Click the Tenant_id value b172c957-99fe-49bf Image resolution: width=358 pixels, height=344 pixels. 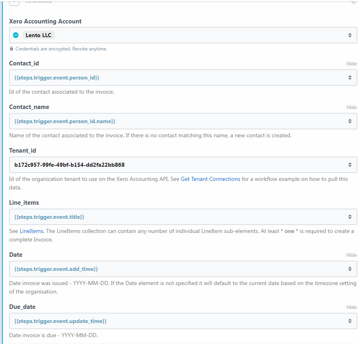click(x=69, y=165)
